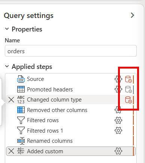The width and height of the screenshot is (145, 163).
Task: Select the 'Filtered rows' step label
Action: [43, 120]
